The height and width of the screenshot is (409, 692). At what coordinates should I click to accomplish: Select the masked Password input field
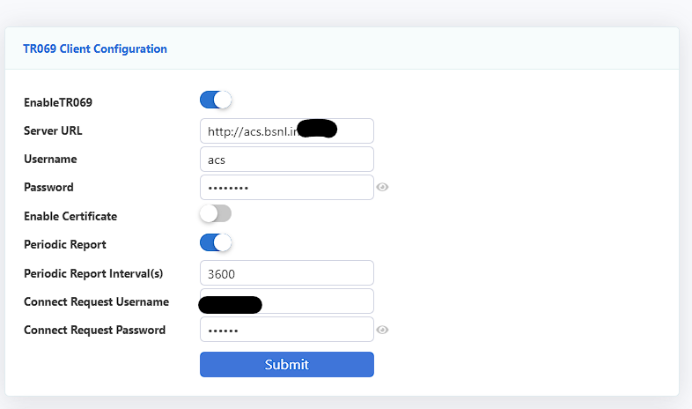click(287, 187)
